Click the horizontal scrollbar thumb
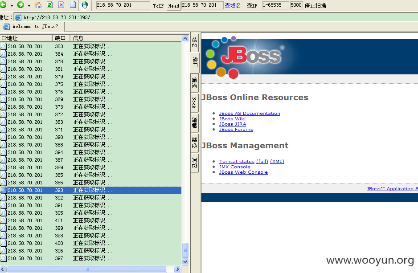 [x=86, y=269]
